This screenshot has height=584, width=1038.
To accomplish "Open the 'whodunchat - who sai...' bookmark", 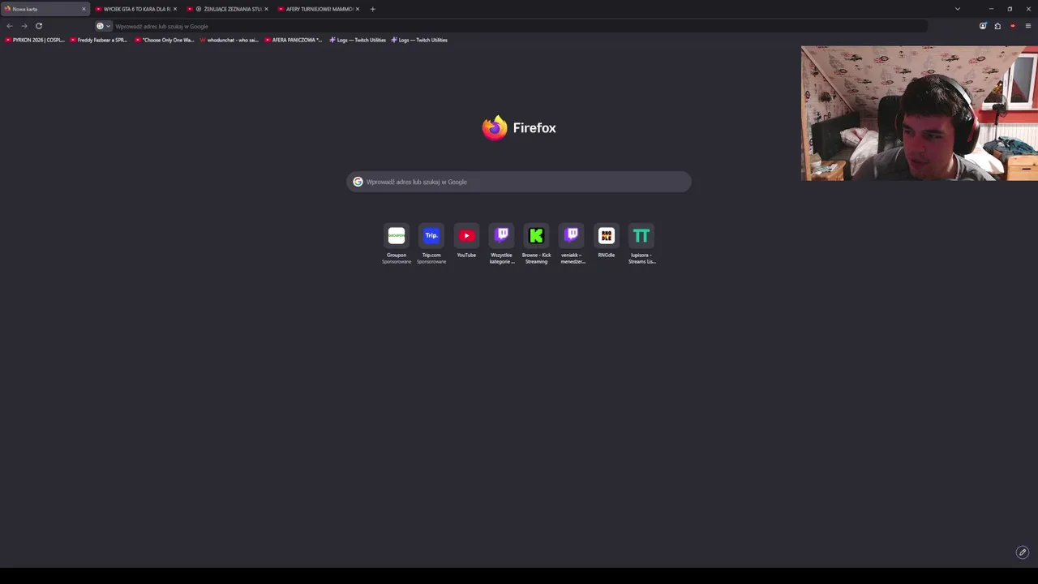I will tap(229, 40).
